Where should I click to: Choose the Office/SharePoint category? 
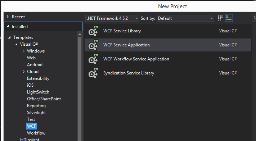tap(44, 99)
